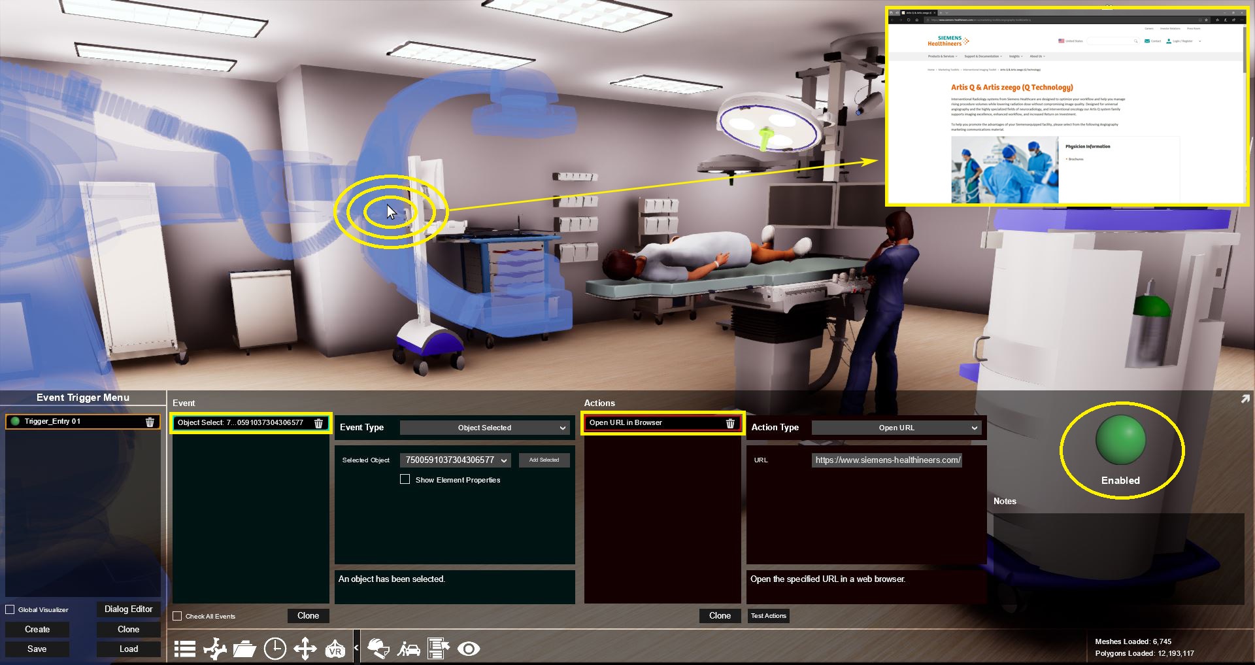Click the pedestrian and car icon
This screenshot has height=665, width=1255.
pos(409,649)
